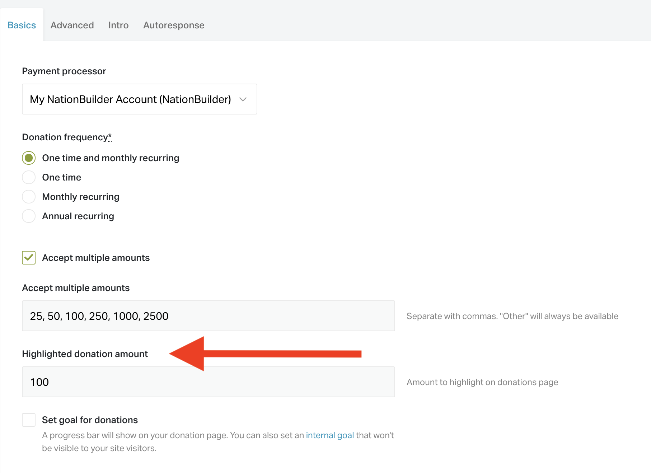This screenshot has height=473, width=651.
Task: Select the 'One time and monthly recurring' radio button
Action: (x=29, y=158)
